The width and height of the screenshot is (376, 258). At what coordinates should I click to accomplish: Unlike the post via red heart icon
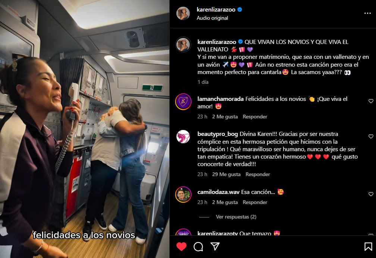[x=181, y=246]
